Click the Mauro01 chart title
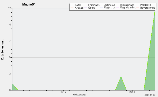158x97 pixels. pyautogui.click(x=29, y=4)
